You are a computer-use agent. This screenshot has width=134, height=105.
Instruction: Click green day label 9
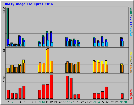(40, 102)
